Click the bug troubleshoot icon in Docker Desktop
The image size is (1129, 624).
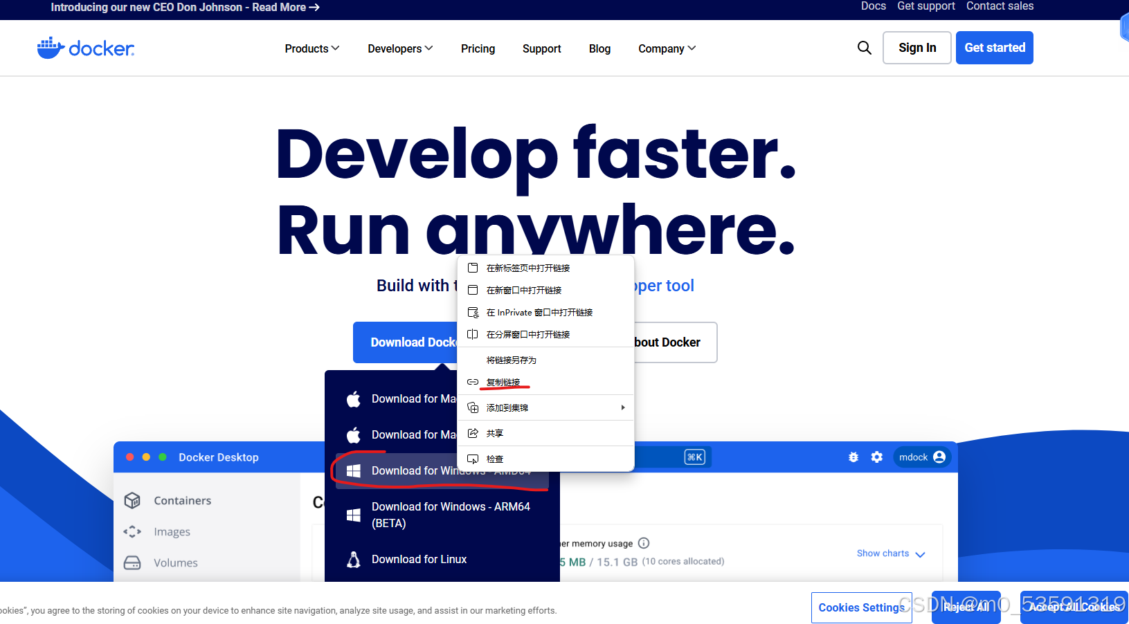tap(853, 457)
